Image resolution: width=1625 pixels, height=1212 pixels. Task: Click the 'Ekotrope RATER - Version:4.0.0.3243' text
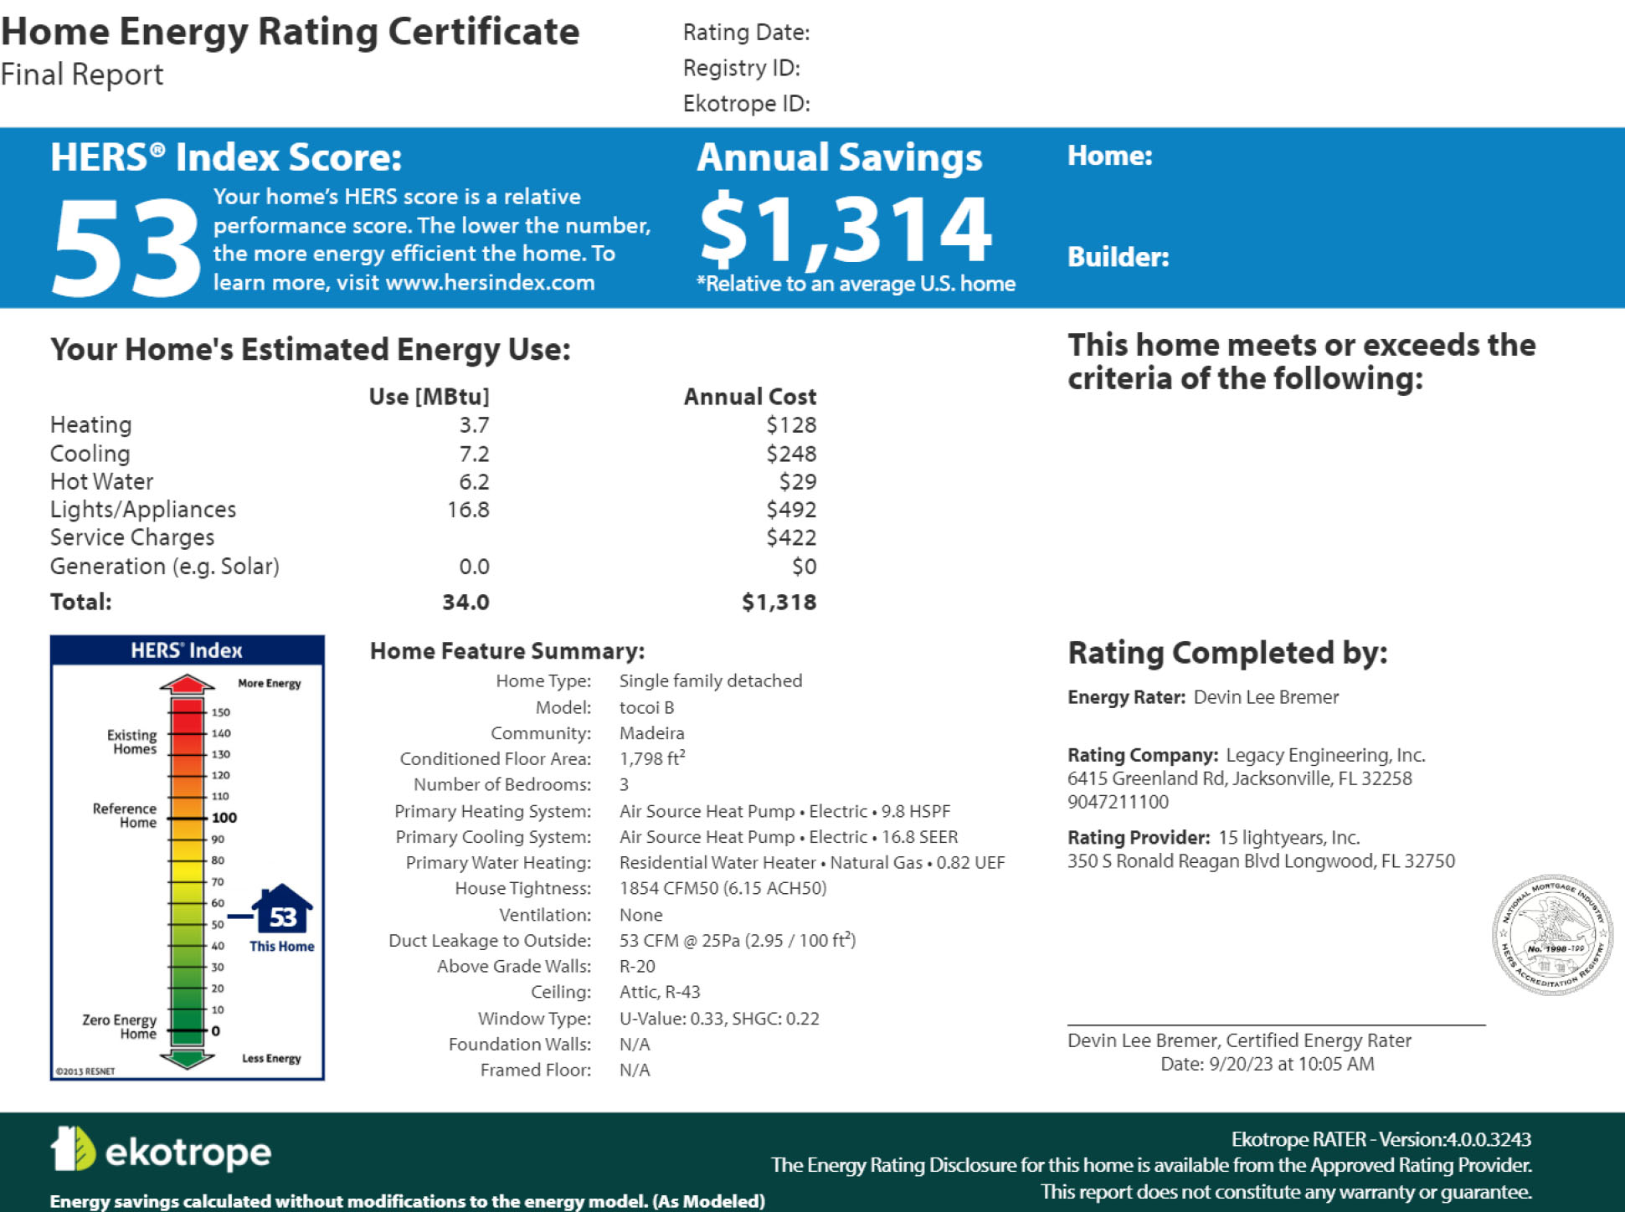(x=1381, y=1139)
